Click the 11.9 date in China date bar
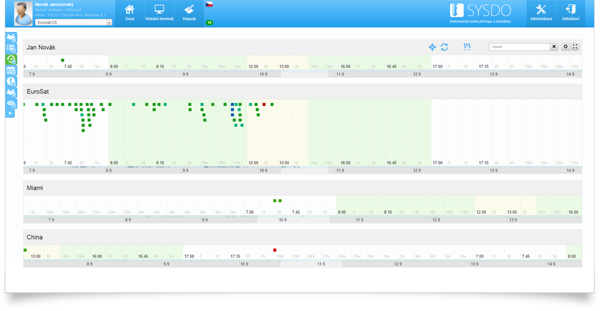Screen dimensions: 600x311 click(321, 264)
